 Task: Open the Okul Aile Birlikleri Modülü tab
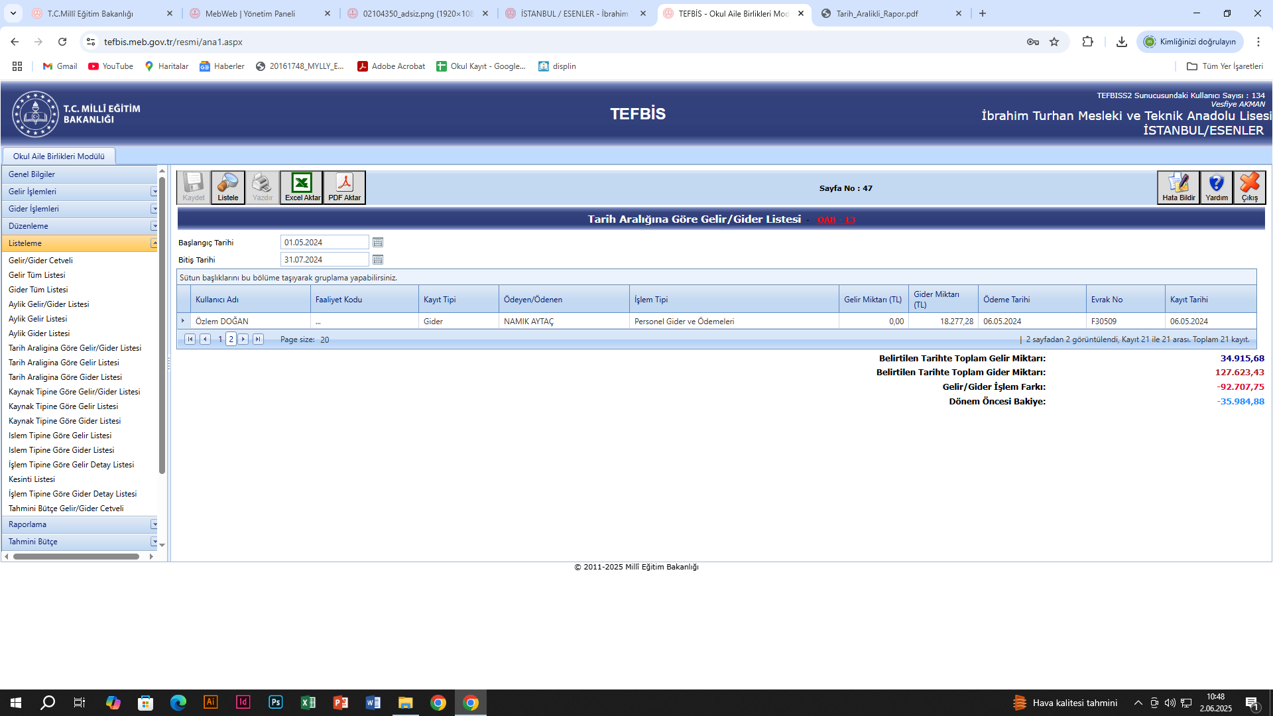click(59, 156)
